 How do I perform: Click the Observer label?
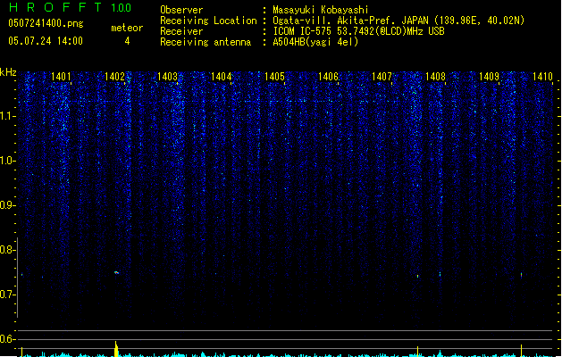(x=181, y=10)
